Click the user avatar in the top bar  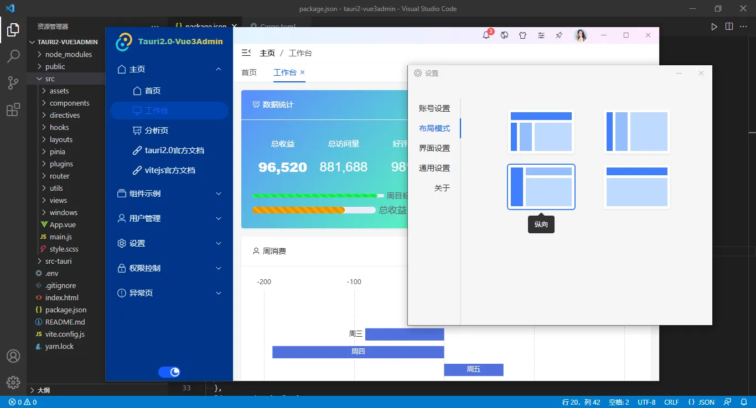click(581, 35)
